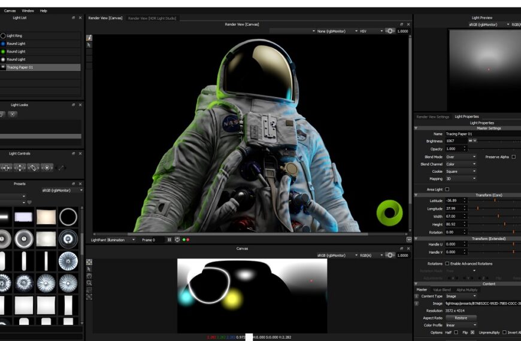Select the arrow pointer tool in Render View
The height and width of the screenshot is (341, 521).
click(89, 44)
